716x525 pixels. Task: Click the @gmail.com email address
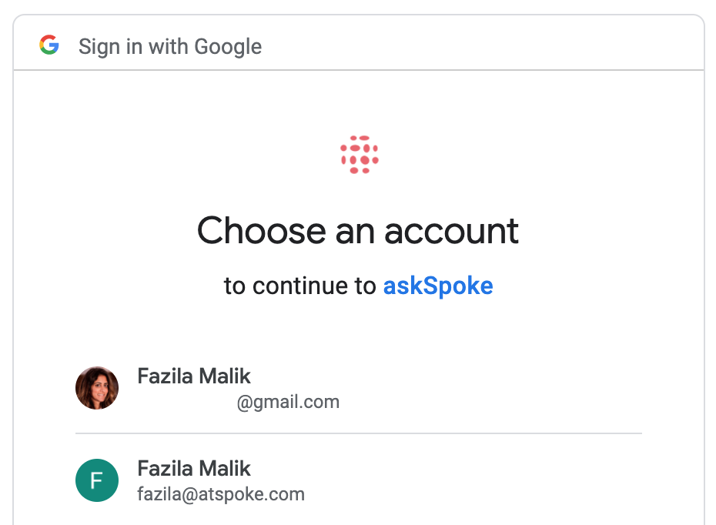point(288,403)
